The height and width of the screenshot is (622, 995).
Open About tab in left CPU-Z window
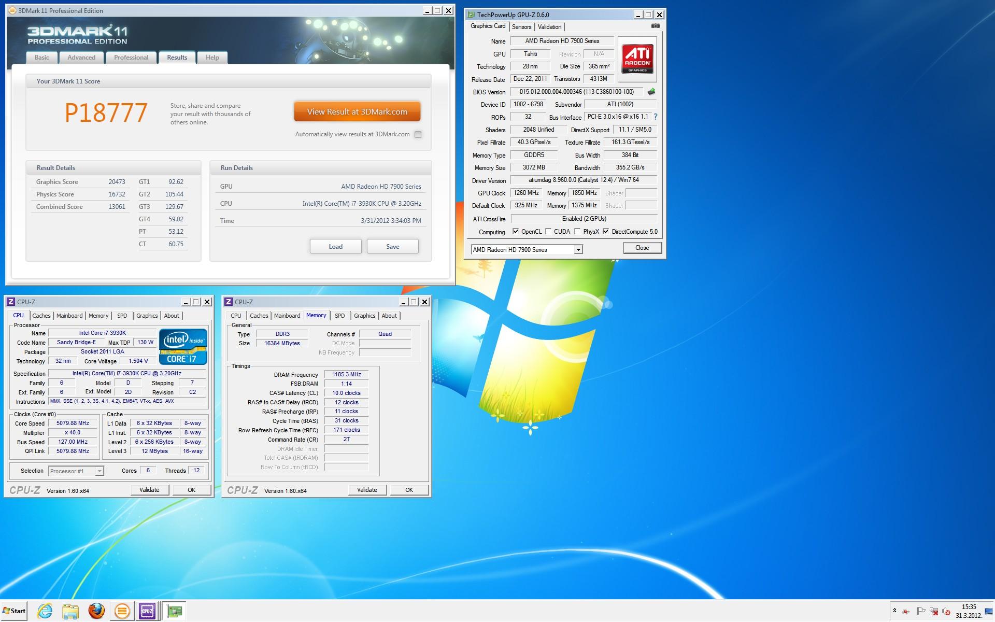coord(172,316)
